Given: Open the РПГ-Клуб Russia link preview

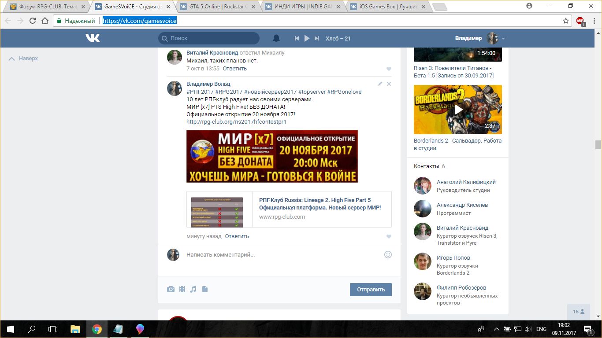Looking at the screenshot, I should 289,209.
